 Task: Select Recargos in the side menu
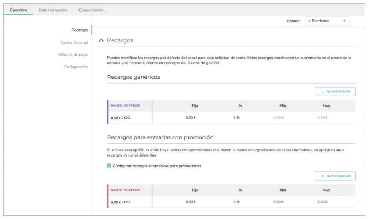80,30
